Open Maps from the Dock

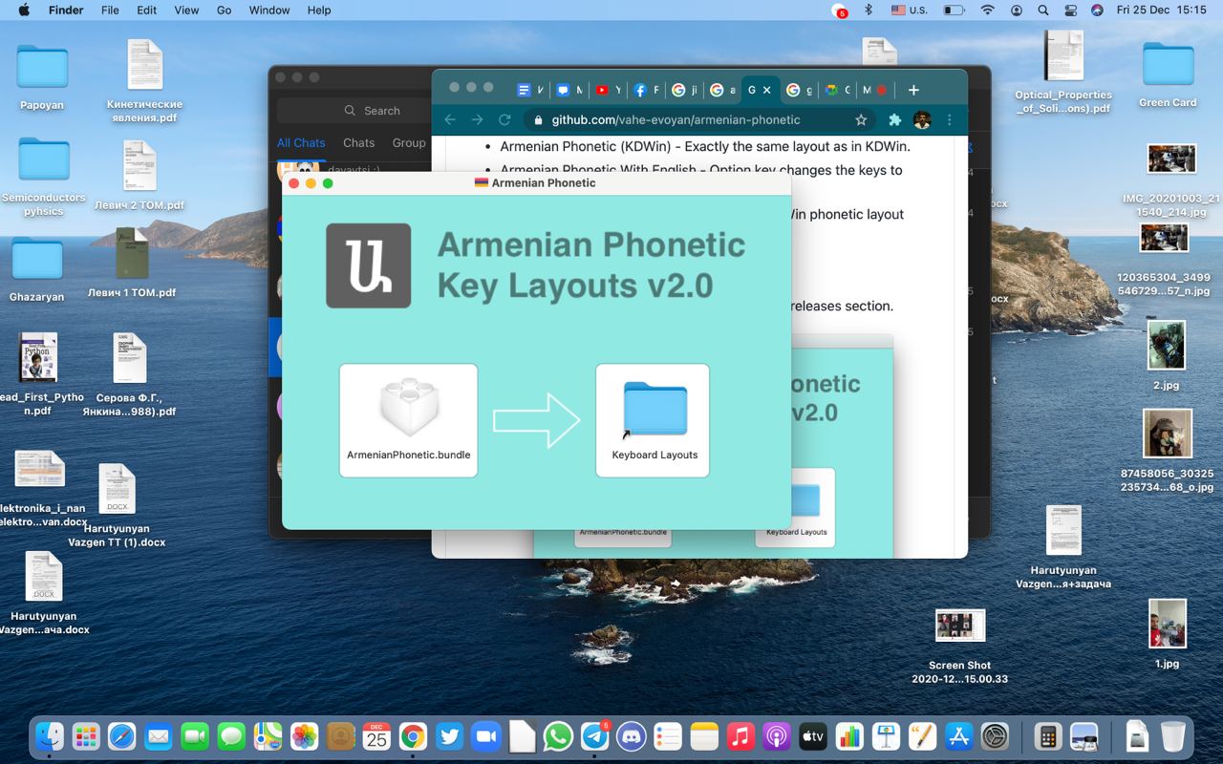268,736
